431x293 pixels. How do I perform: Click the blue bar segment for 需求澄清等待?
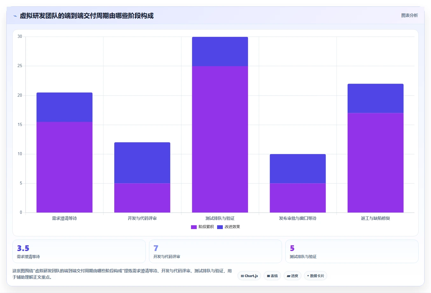65,107
